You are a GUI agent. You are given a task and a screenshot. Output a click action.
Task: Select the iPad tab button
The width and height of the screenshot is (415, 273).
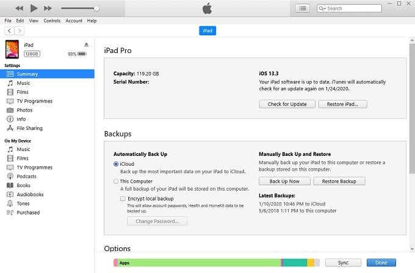[208, 30]
